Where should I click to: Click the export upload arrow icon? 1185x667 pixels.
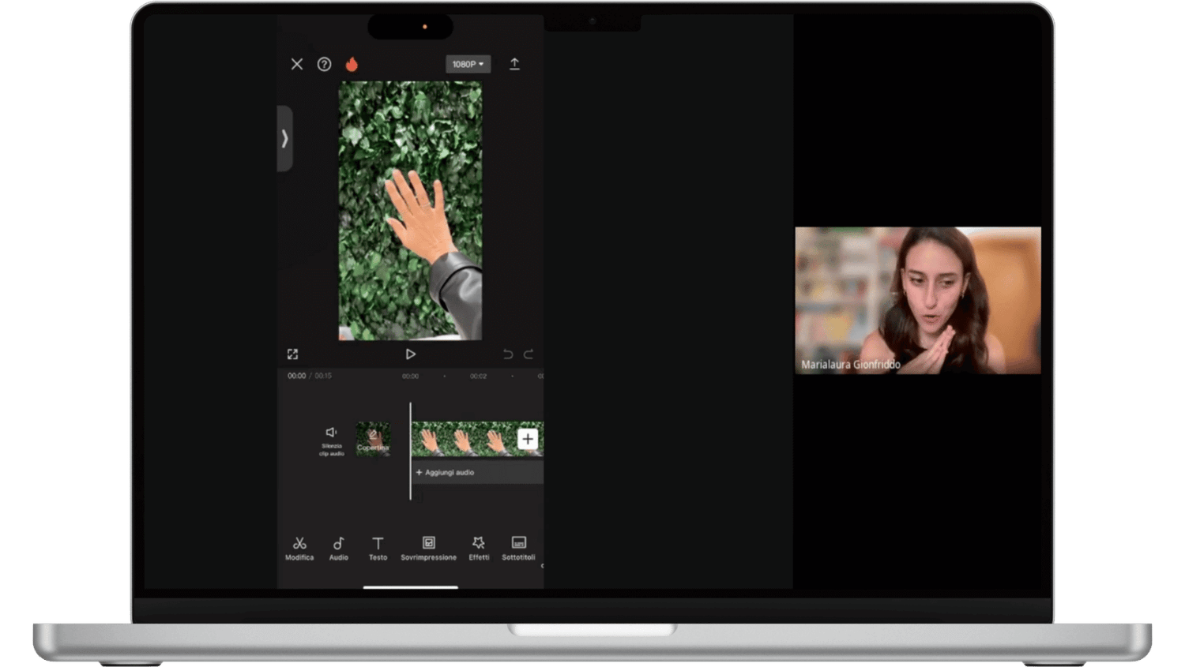(514, 64)
